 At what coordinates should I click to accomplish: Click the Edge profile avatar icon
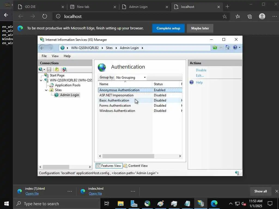click(262, 16)
